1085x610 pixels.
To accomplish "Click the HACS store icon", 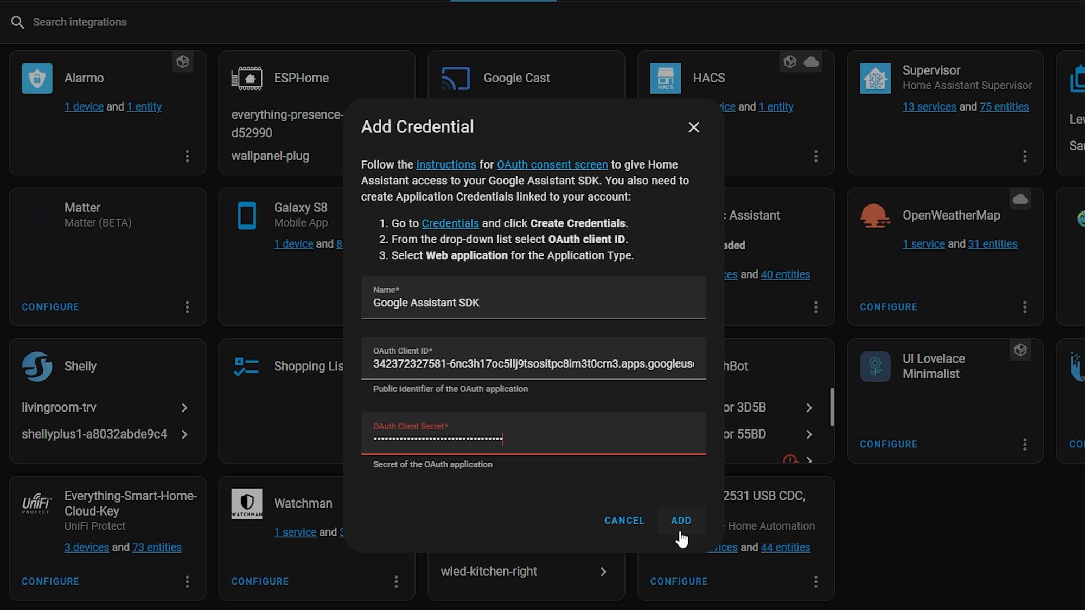I will click(x=666, y=78).
